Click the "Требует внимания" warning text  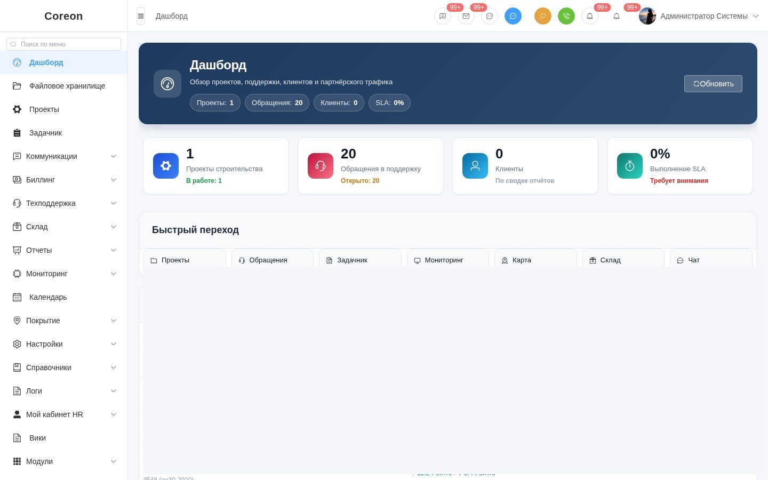coord(679,181)
